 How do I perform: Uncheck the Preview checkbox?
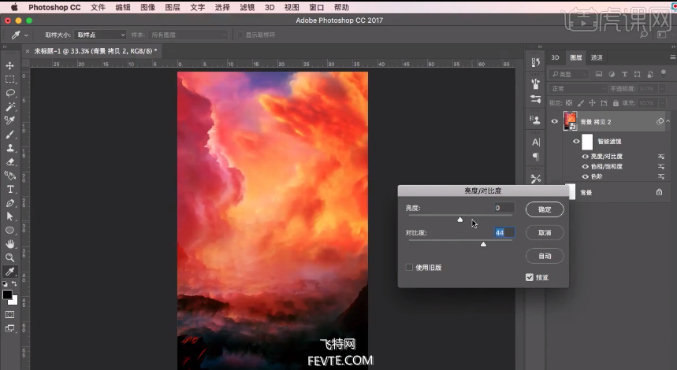tap(530, 277)
